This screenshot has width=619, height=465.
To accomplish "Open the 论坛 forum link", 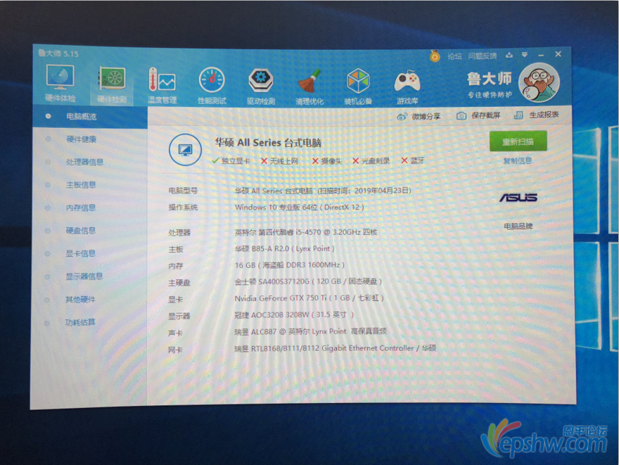I will (x=454, y=56).
